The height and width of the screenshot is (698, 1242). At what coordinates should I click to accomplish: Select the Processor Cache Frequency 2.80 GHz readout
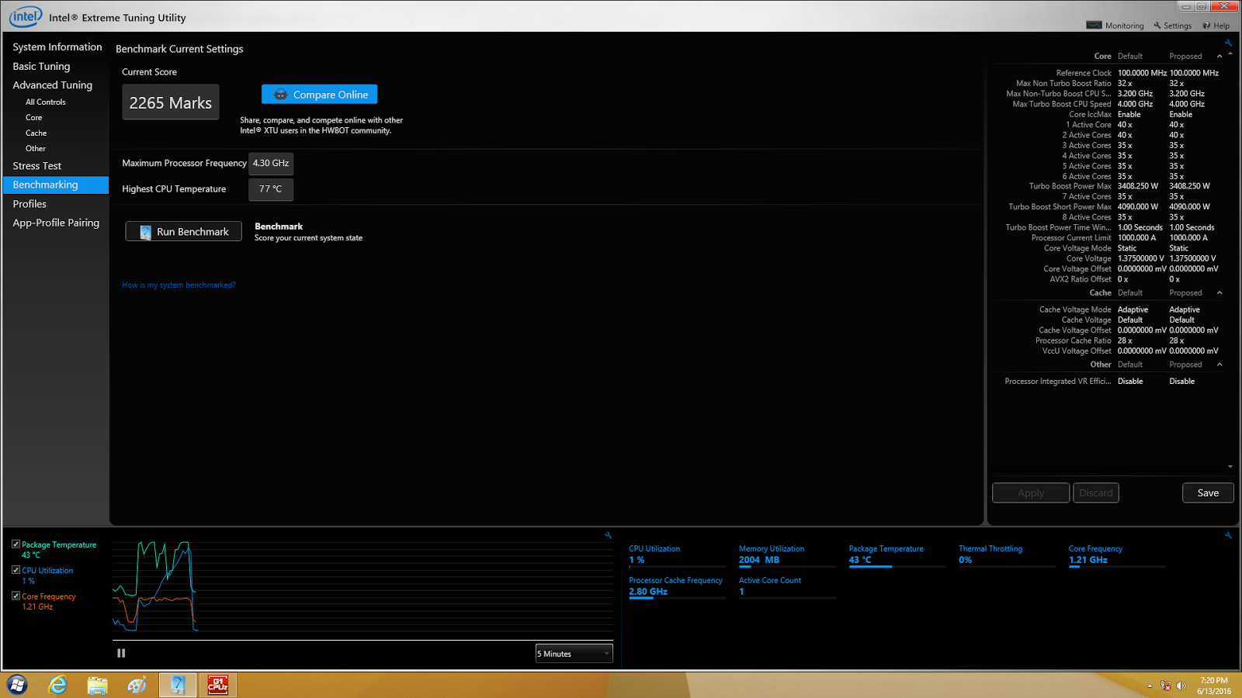[x=676, y=586]
